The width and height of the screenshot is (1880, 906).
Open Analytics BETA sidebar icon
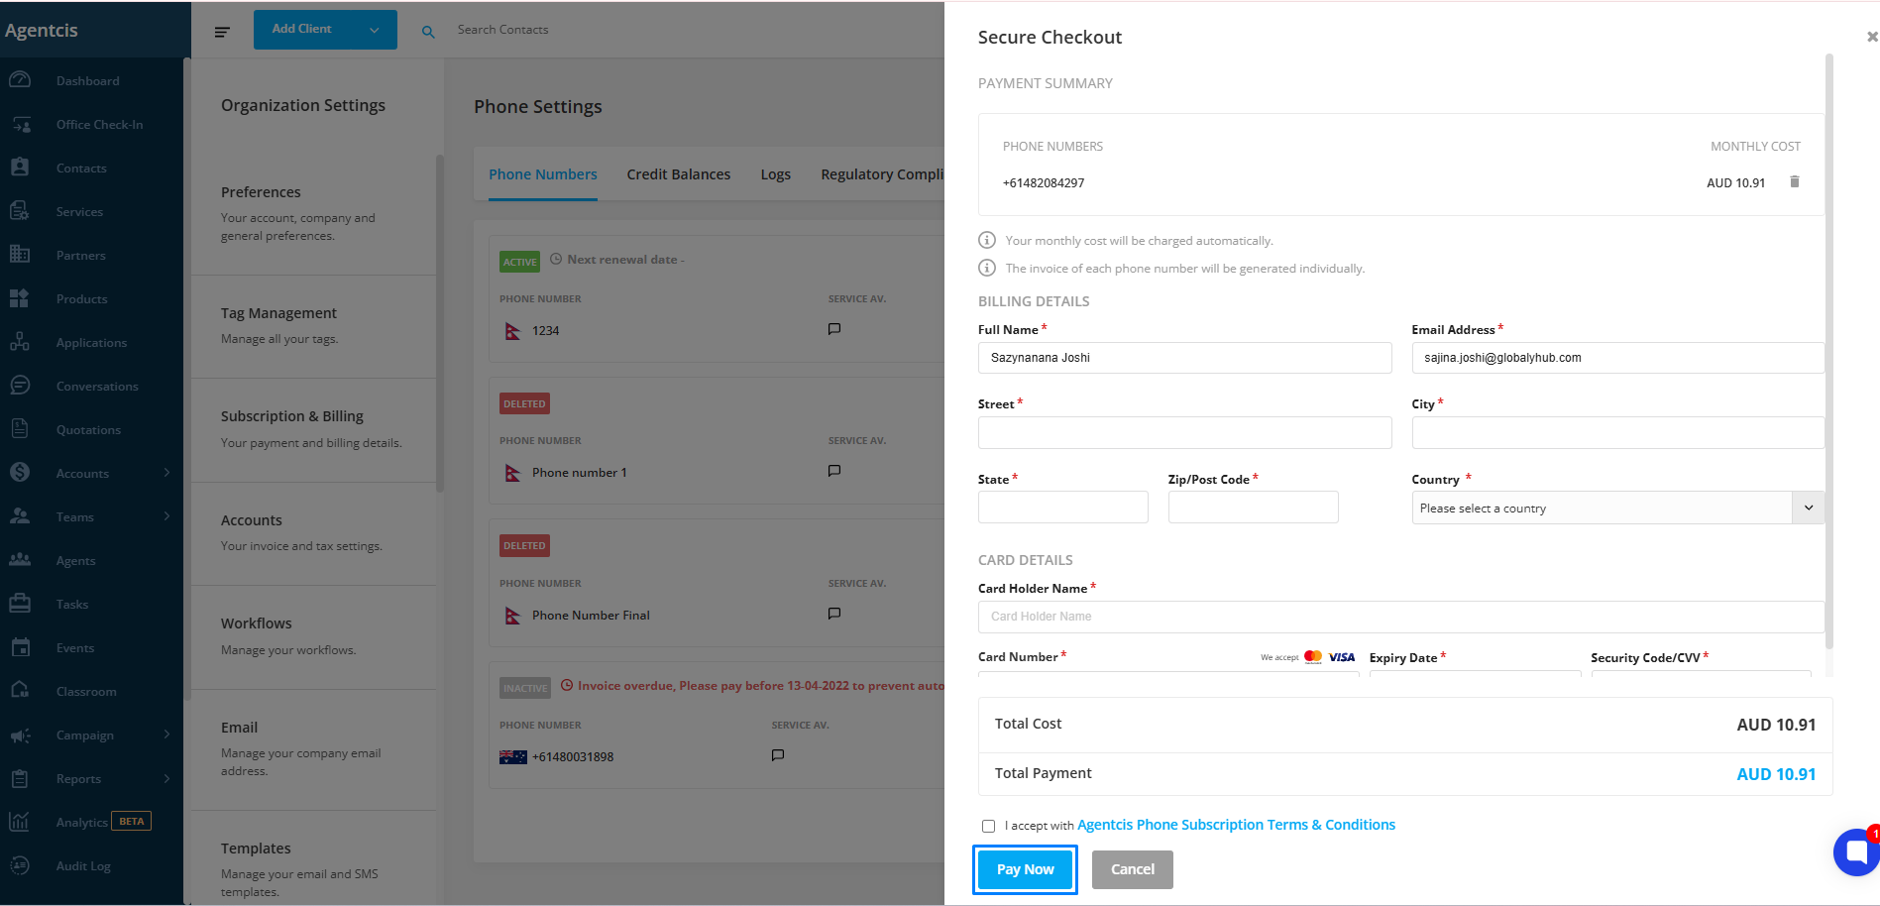pos(20,822)
